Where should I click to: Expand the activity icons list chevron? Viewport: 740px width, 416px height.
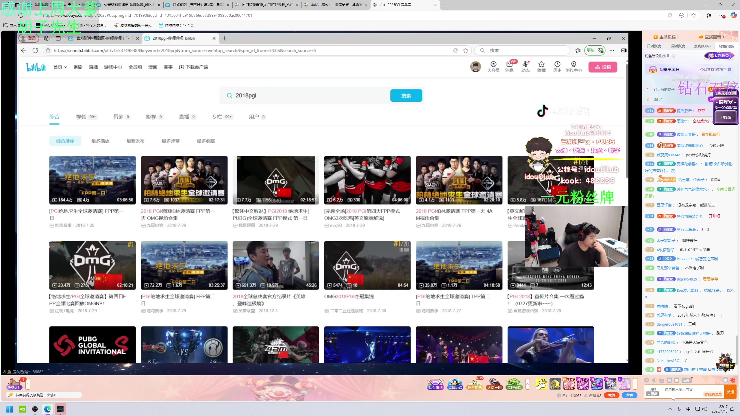528,384
